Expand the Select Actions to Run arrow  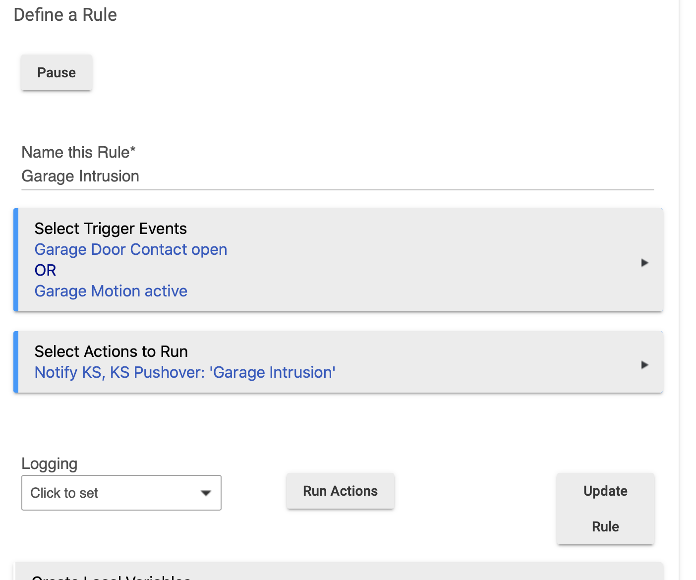pyautogui.click(x=644, y=365)
